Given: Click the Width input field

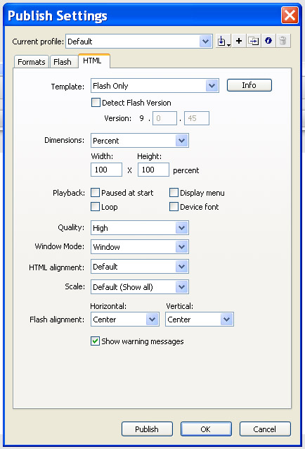Looking at the screenshot, I should [x=106, y=170].
